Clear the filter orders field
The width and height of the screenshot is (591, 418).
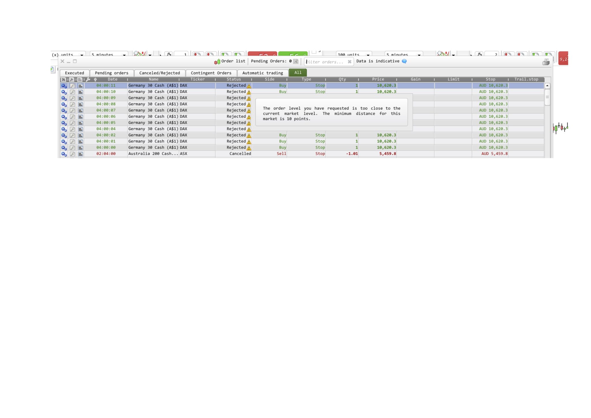[349, 62]
